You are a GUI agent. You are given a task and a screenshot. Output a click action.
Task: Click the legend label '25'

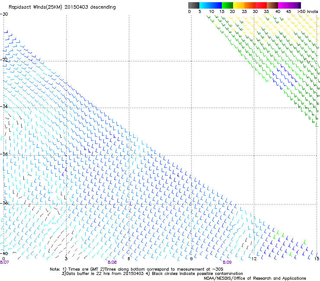[244, 12]
